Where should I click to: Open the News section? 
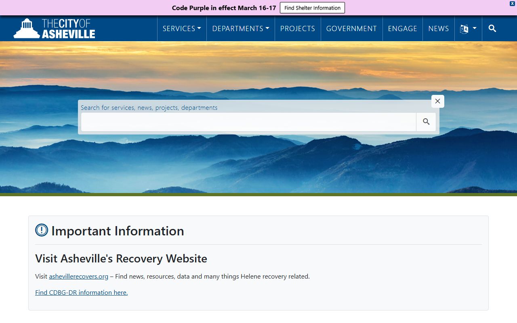tap(438, 29)
